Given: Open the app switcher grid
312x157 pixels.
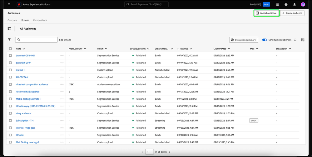Looking at the screenshot, I should (277, 4).
